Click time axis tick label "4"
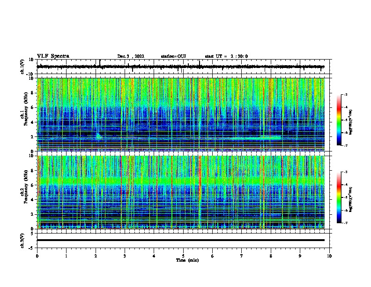The image size is (371, 287). tap(154, 256)
